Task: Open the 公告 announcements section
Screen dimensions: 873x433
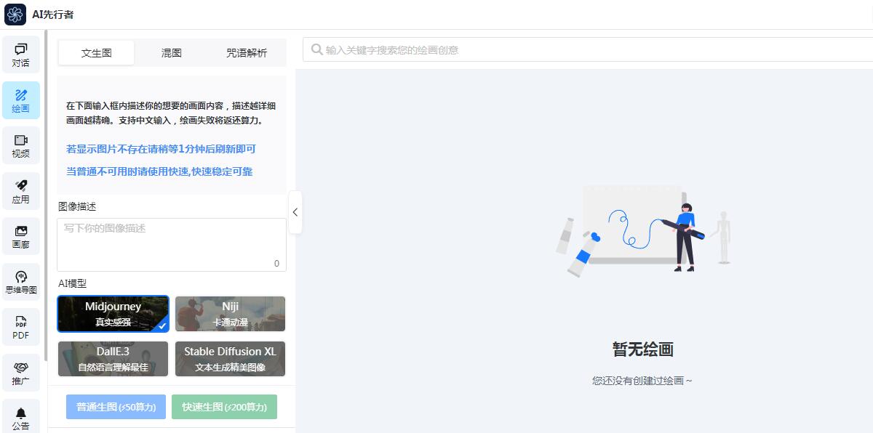Action: point(21,418)
